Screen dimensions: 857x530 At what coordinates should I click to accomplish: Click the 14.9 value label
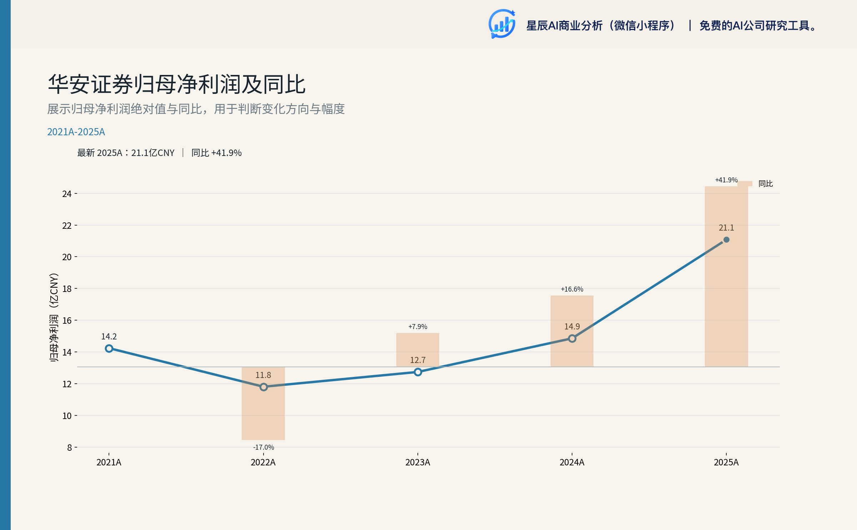[x=572, y=327]
